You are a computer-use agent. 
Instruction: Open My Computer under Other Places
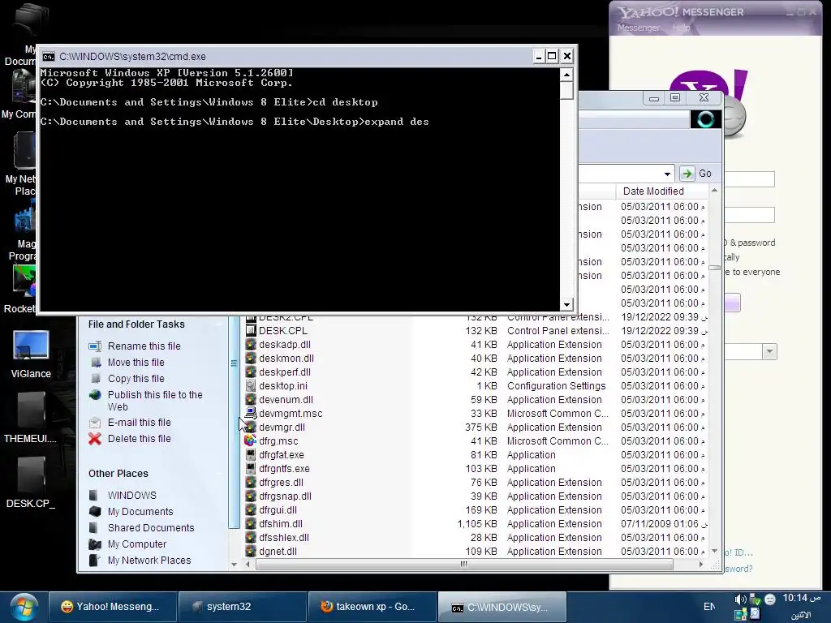coord(136,544)
